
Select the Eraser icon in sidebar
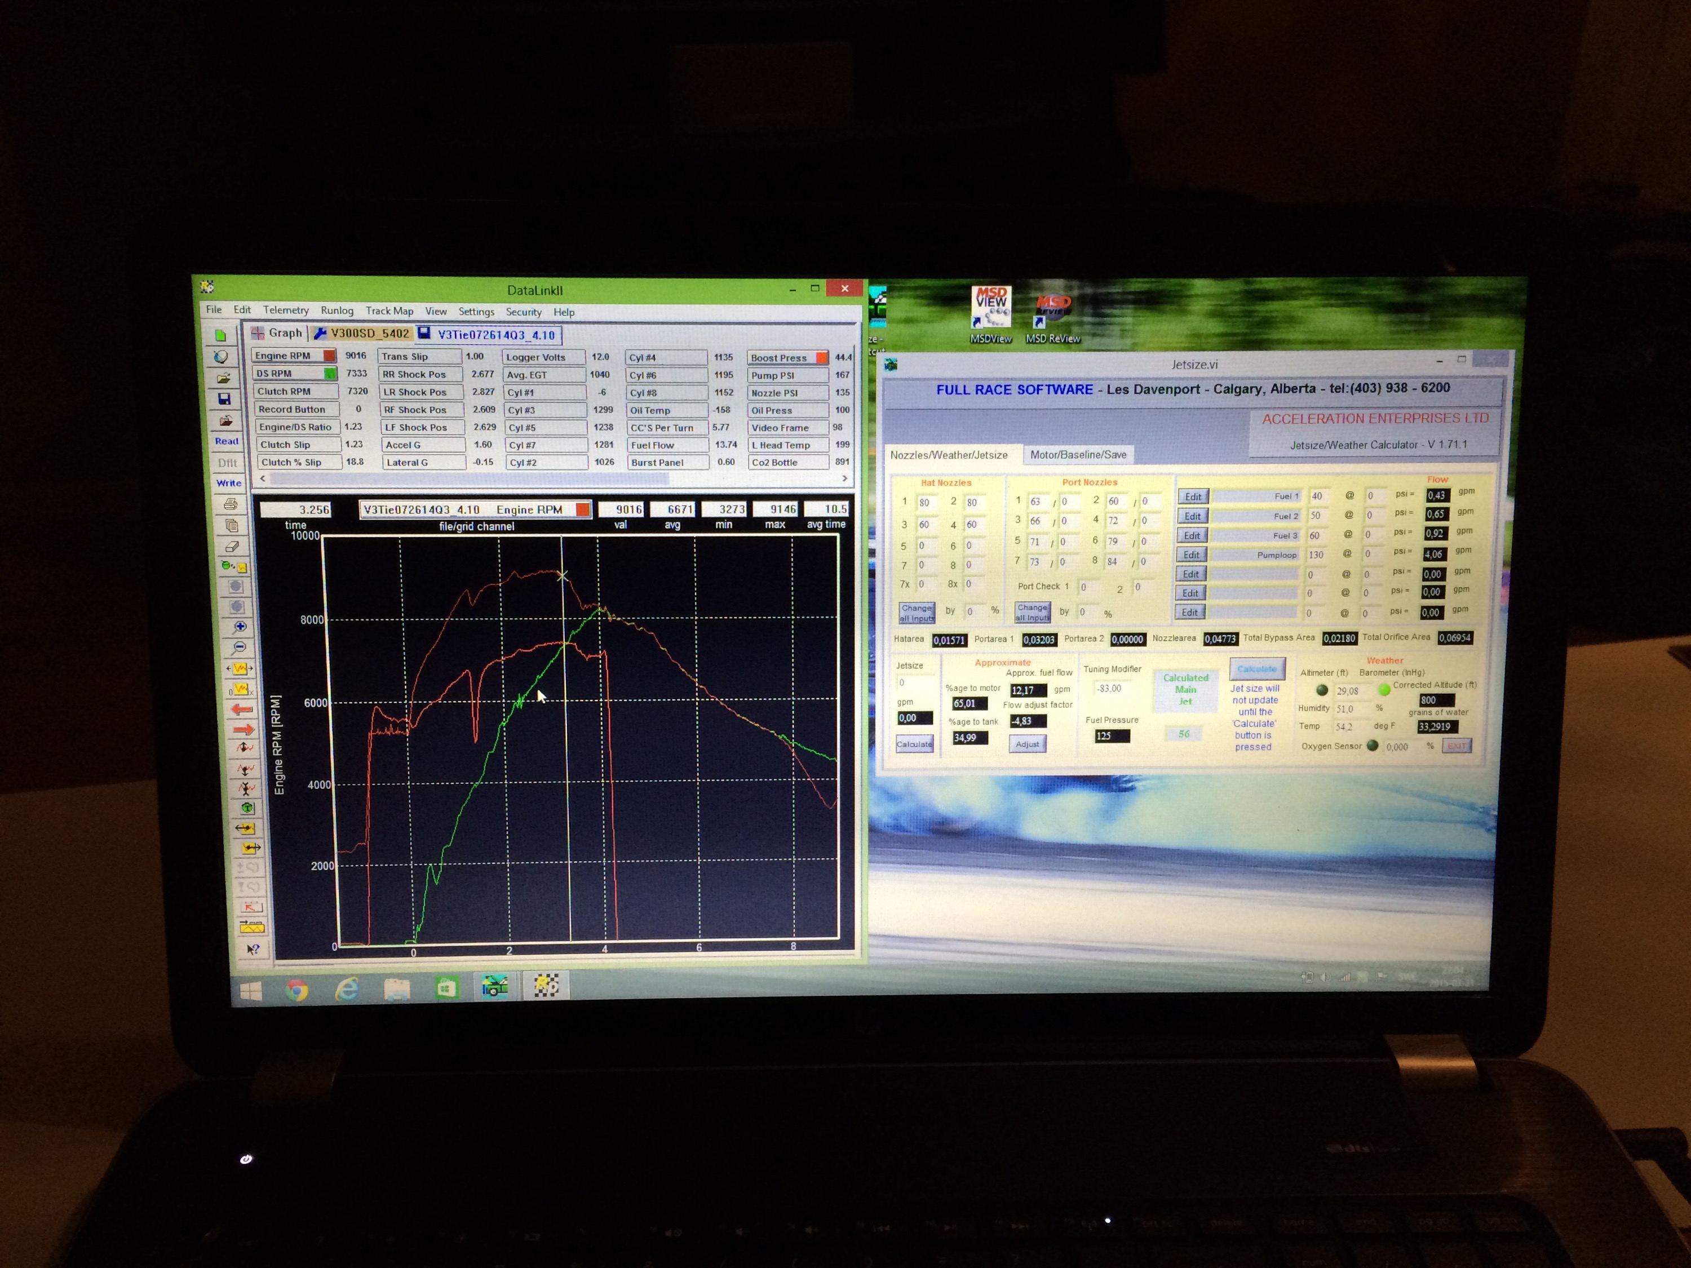pyautogui.click(x=232, y=547)
